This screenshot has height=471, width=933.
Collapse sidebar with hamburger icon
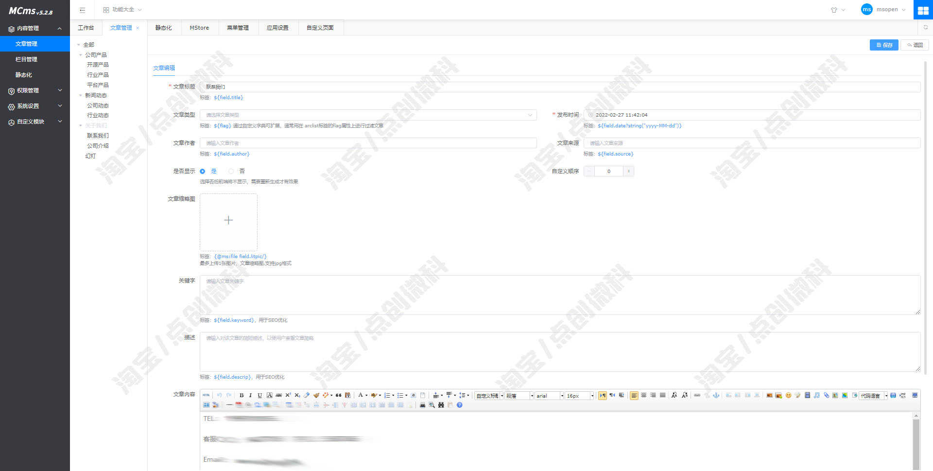[82, 10]
